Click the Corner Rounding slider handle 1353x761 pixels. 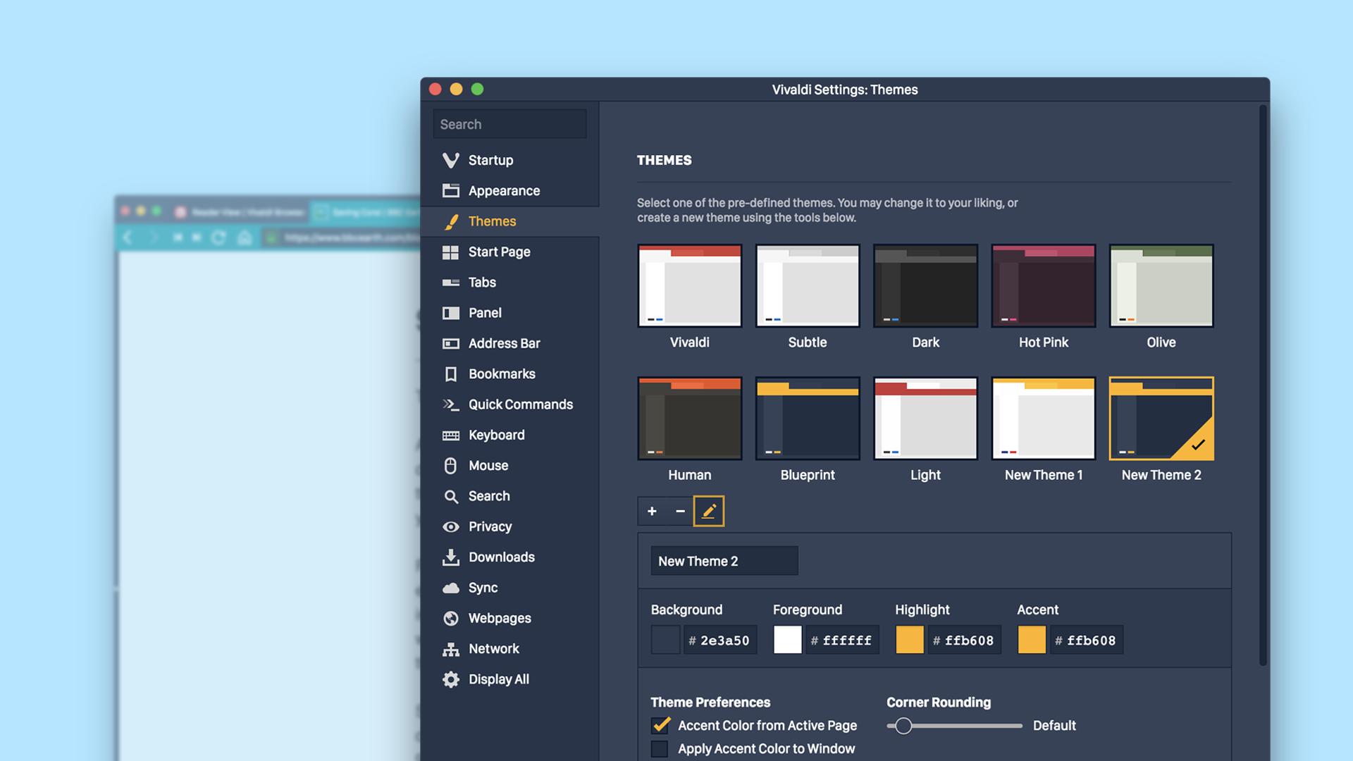[903, 726]
